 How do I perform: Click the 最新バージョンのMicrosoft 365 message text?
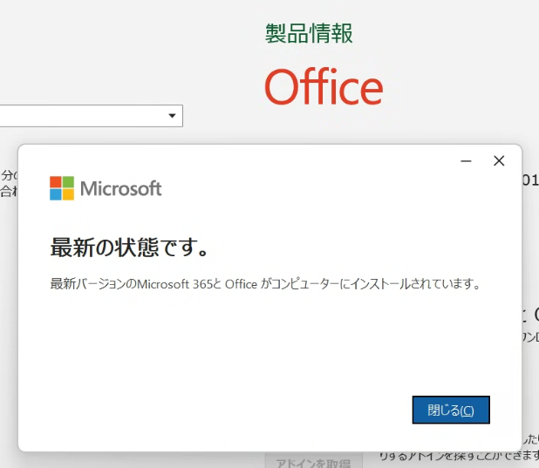pos(265,284)
